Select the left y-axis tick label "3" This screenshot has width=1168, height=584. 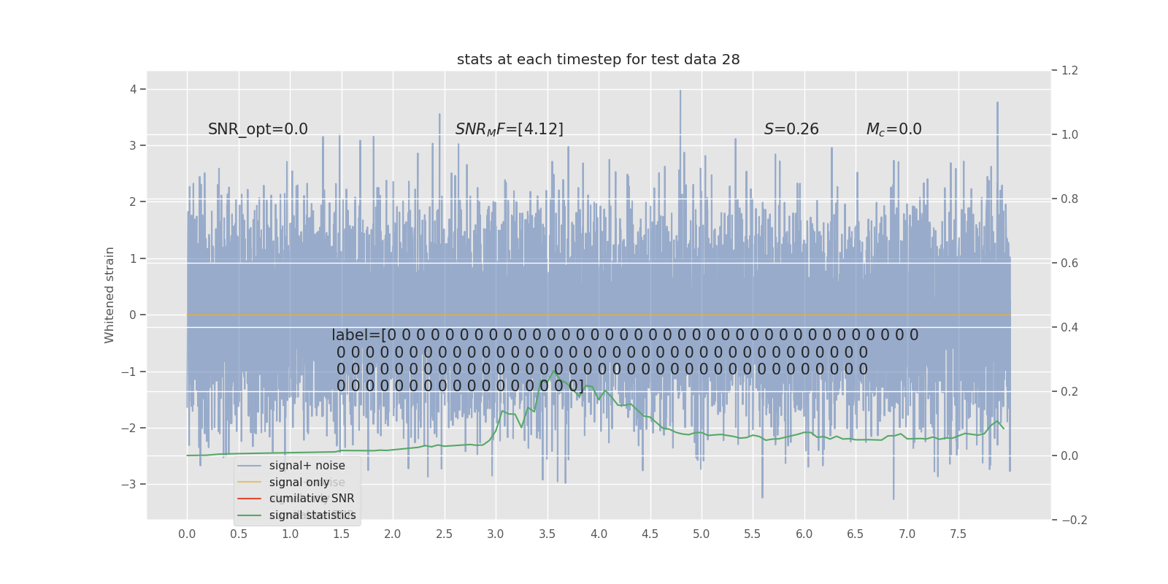click(133, 145)
